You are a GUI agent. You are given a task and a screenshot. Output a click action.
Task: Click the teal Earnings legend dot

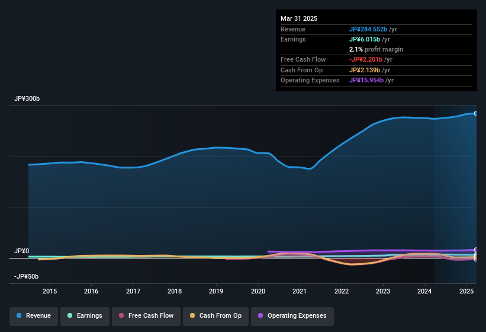pos(70,315)
